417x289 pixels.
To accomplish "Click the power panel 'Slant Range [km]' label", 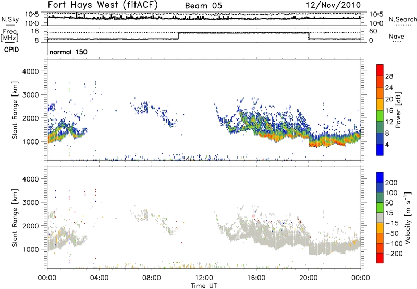I will [15, 110].
